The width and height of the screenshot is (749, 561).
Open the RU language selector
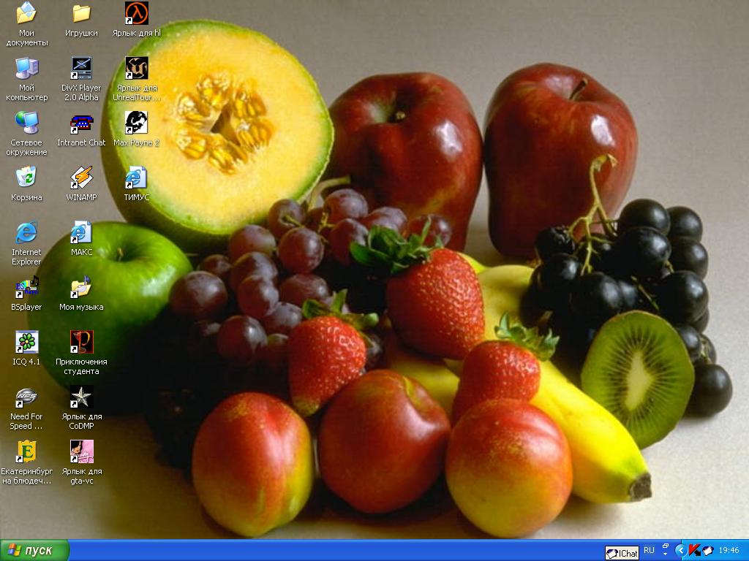pyautogui.click(x=649, y=550)
